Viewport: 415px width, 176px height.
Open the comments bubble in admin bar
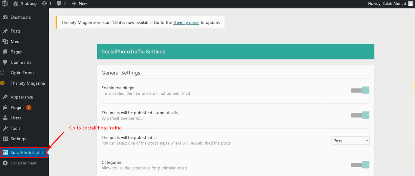[x=59, y=3]
